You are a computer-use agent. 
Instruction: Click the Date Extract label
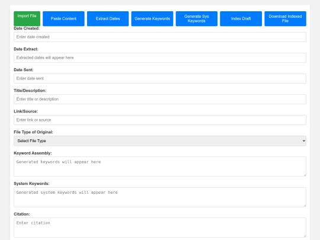point(26,49)
